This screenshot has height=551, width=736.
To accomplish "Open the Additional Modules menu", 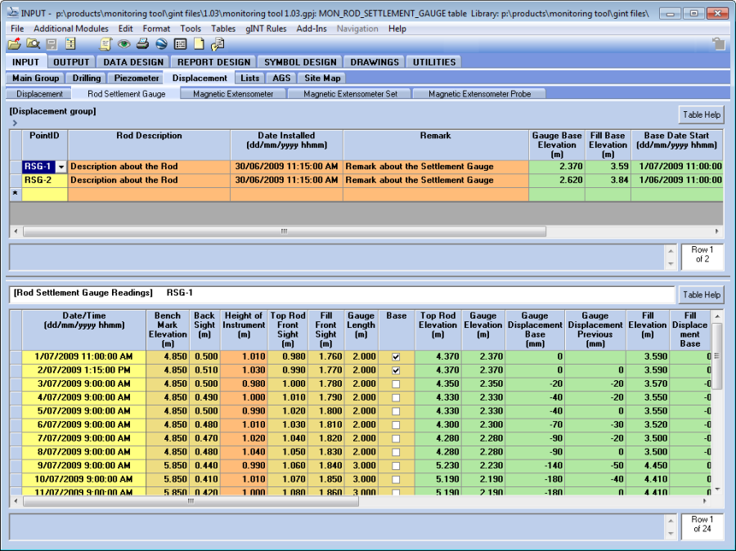I will click(x=71, y=29).
